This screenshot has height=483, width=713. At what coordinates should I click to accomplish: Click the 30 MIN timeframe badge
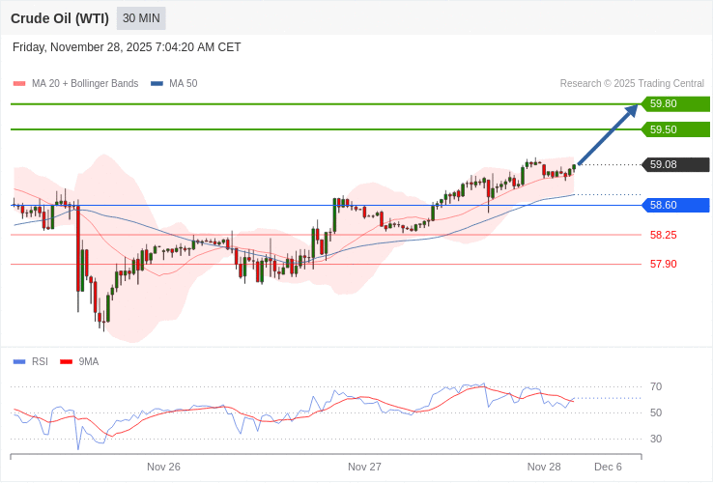click(141, 18)
